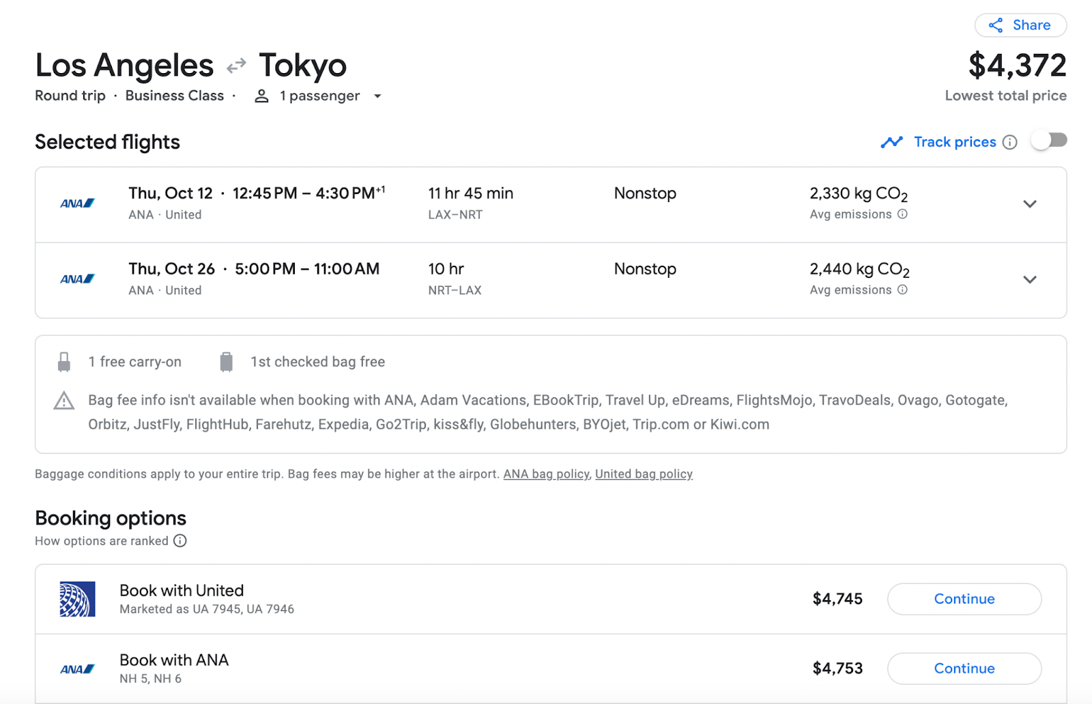This screenshot has height=704, width=1092.
Task: Click the $4,372 lowest total price
Action: click(x=1017, y=66)
